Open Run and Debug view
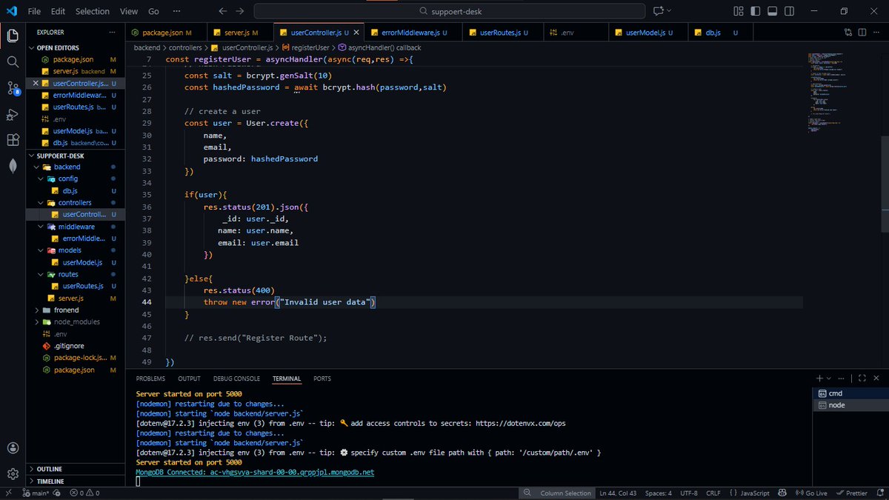Image resolution: width=889 pixels, height=500 pixels. (x=13, y=114)
